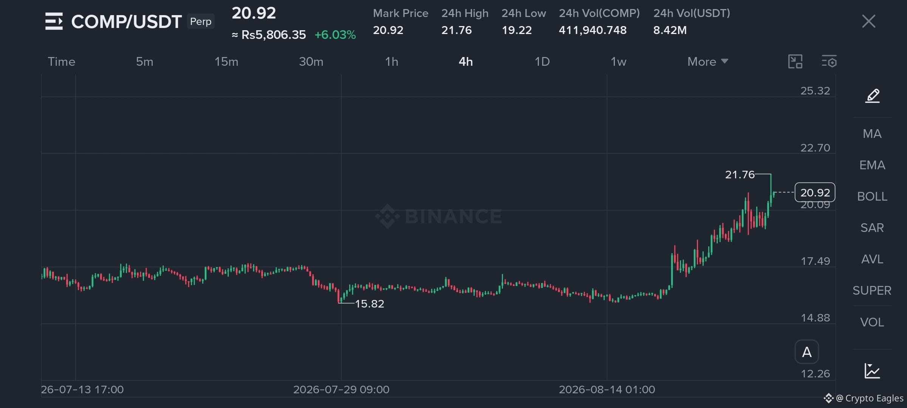
Task: Toggle the SUPER indicator
Action: (x=872, y=291)
